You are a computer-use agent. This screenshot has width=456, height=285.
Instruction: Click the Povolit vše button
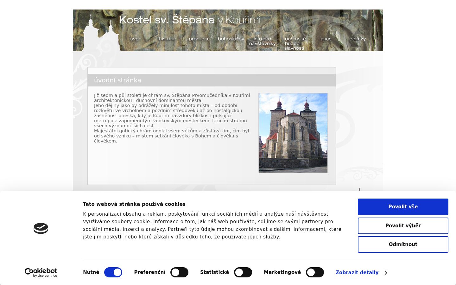click(x=403, y=207)
